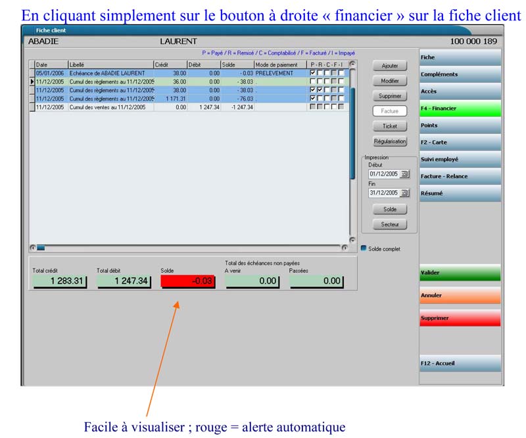Click the '1 171.31' crédit cell

click(x=170, y=99)
